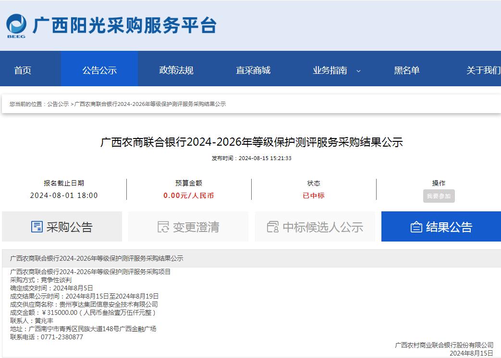The height and width of the screenshot is (358, 501).
Task: Open the 业务指南 menu
Action: (330, 70)
